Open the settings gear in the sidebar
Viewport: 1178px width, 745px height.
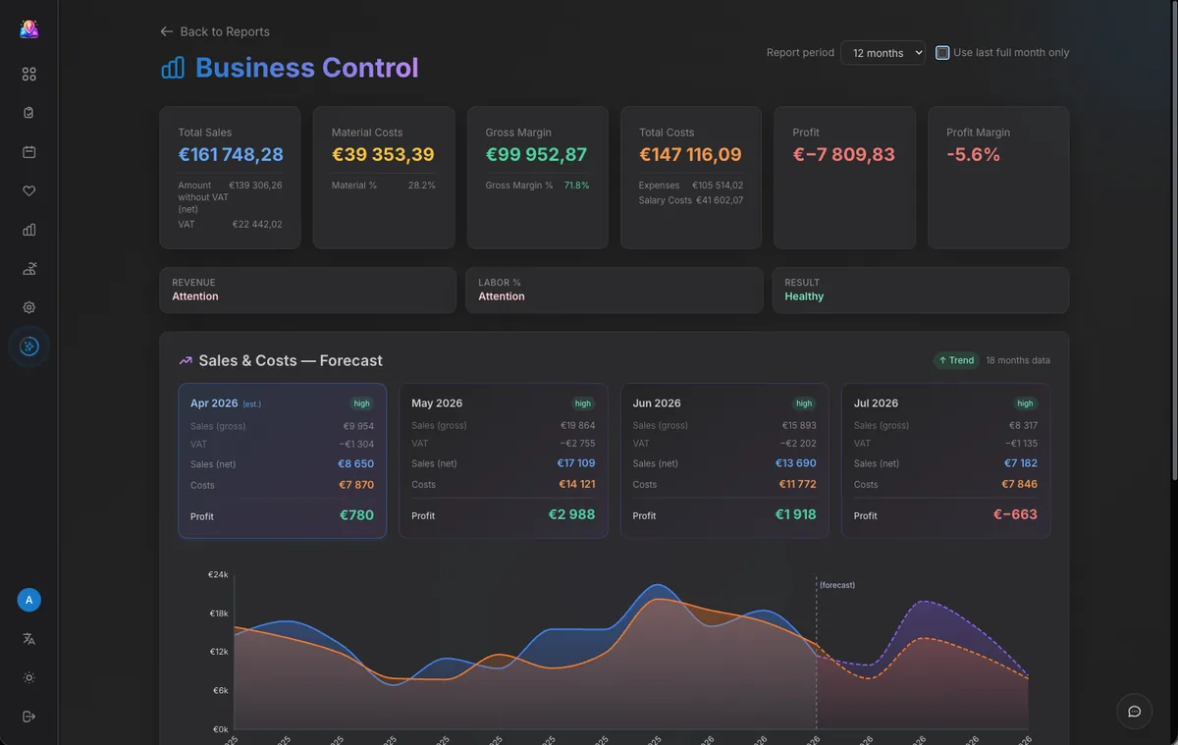[28, 306]
